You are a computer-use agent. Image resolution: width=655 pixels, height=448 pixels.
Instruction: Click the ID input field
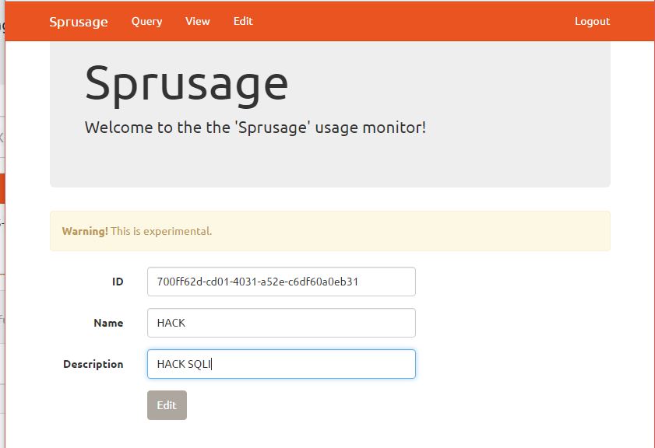point(281,282)
